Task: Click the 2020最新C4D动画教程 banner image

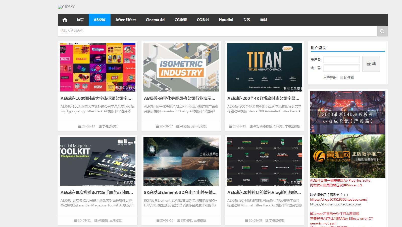Action: [347, 113]
